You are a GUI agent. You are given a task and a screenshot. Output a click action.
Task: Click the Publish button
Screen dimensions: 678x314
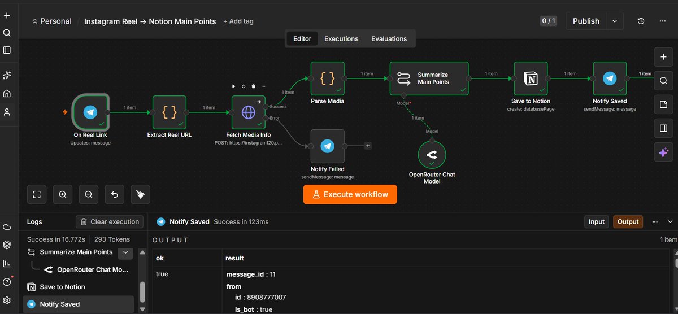pos(586,21)
